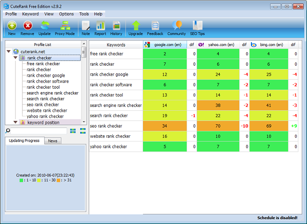Select 'website rank checker' in the profile tree
Screen dimensions: 307x224
tap(47, 110)
